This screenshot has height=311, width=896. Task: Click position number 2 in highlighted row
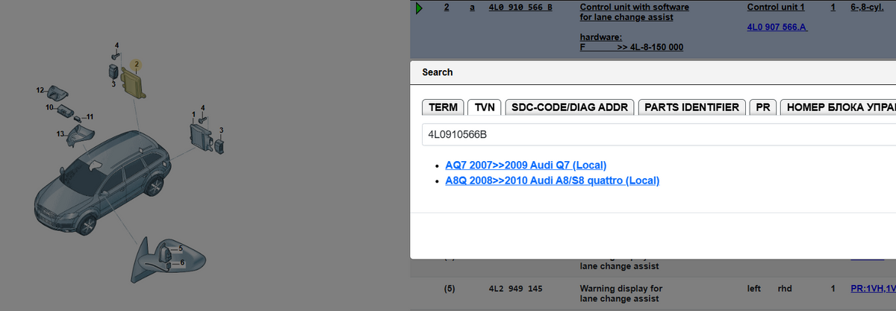[x=447, y=7]
